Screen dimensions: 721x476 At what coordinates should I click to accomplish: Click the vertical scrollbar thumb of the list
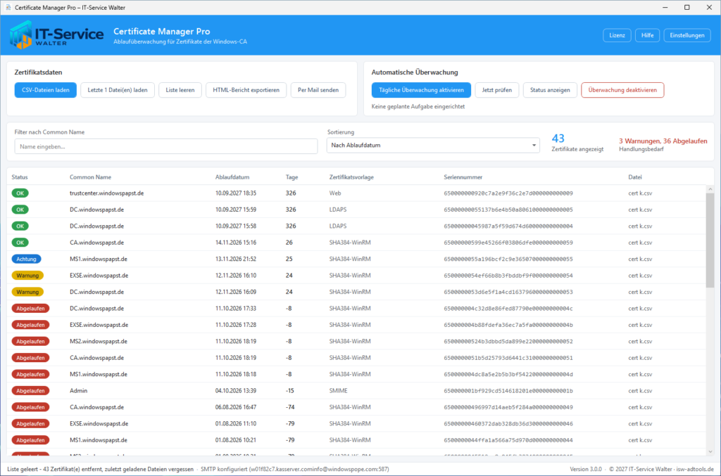click(710, 240)
